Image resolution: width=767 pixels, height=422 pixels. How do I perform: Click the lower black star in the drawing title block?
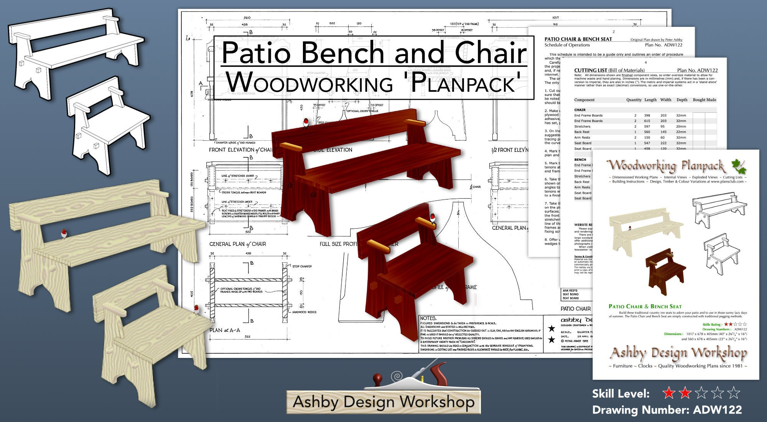[551, 340]
